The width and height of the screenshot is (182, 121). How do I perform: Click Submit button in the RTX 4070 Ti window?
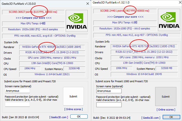(166, 97)
